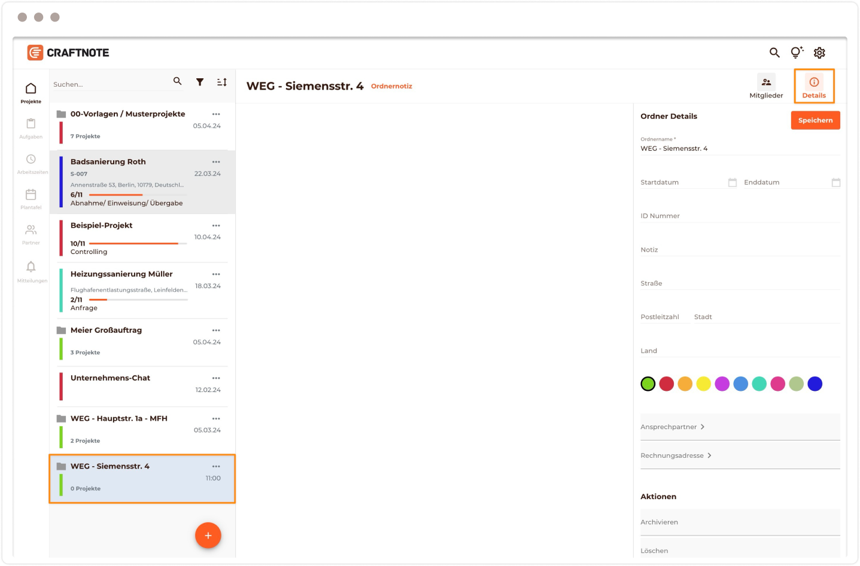Expand the Rechnungsadresse section
The image size is (860, 566).
(x=676, y=455)
